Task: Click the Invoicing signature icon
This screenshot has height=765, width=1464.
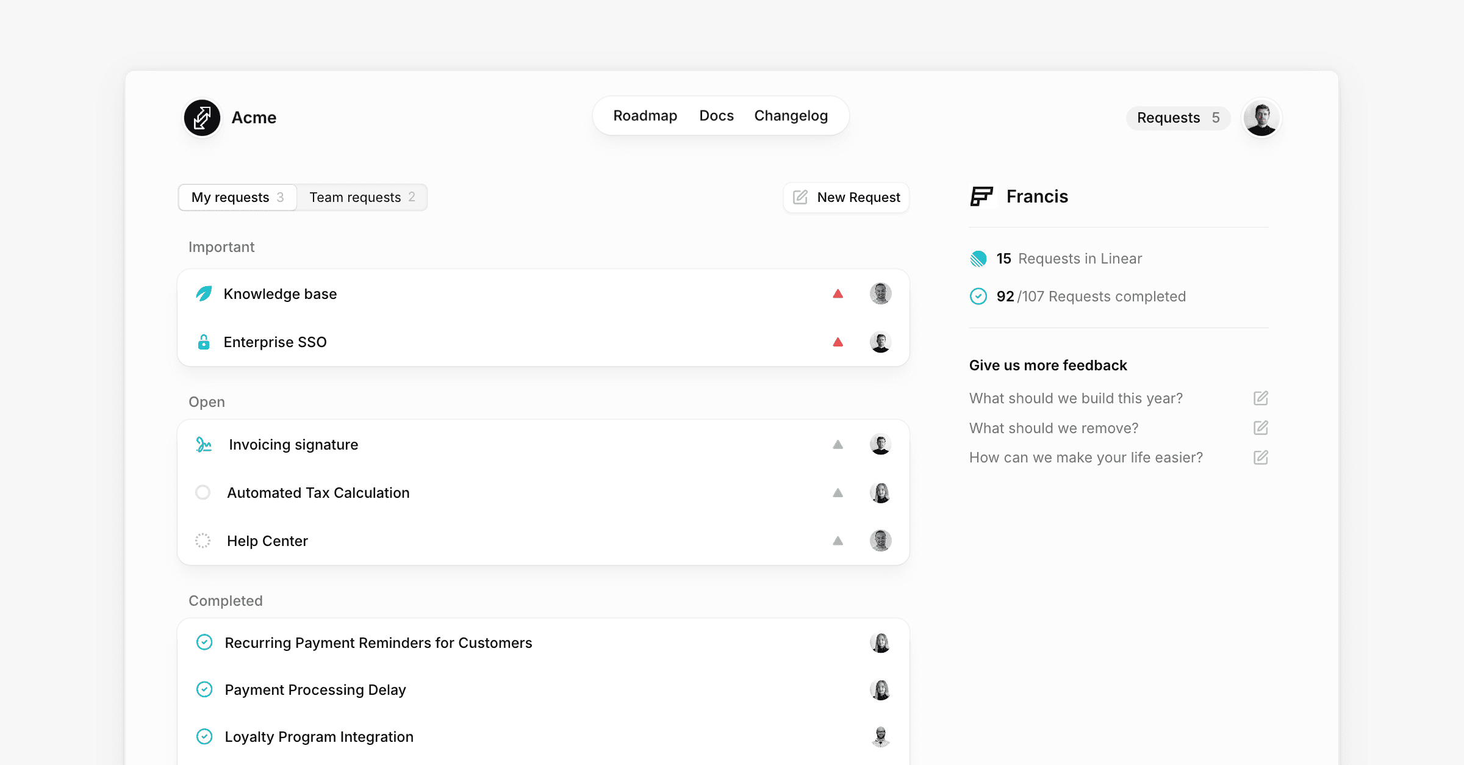Action: click(204, 445)
